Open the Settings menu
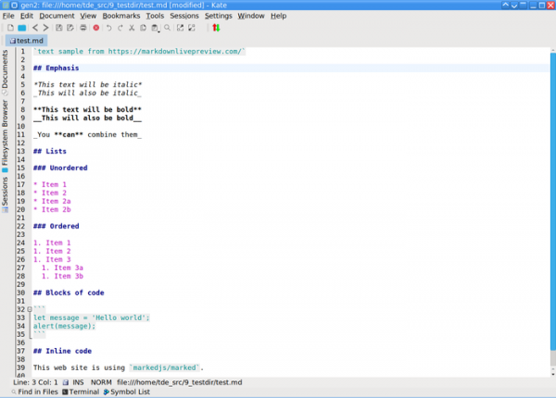 click(x=218, y=16)
